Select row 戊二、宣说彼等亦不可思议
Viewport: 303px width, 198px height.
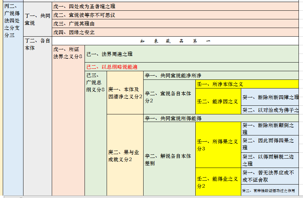coord(175,15)
